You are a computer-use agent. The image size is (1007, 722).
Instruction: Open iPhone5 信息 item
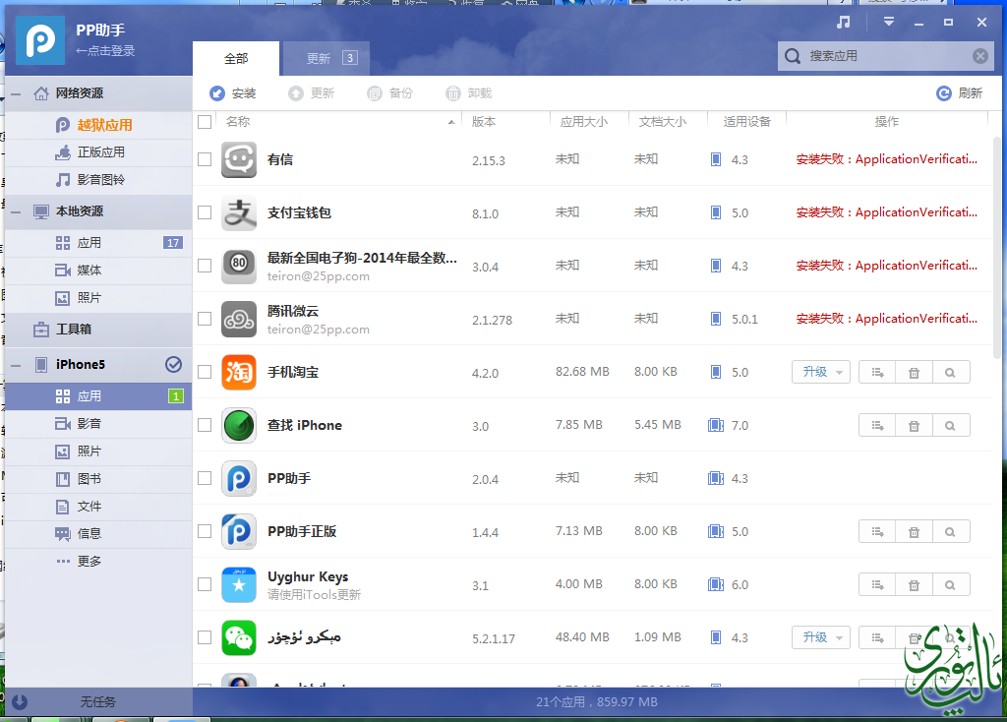click(x=98, y=534)
